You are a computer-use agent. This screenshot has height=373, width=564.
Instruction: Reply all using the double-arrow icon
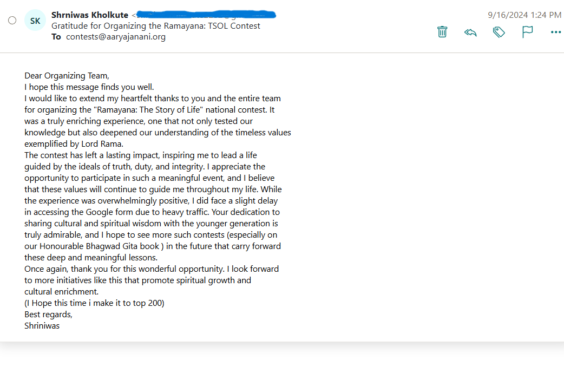click(470, 32)
